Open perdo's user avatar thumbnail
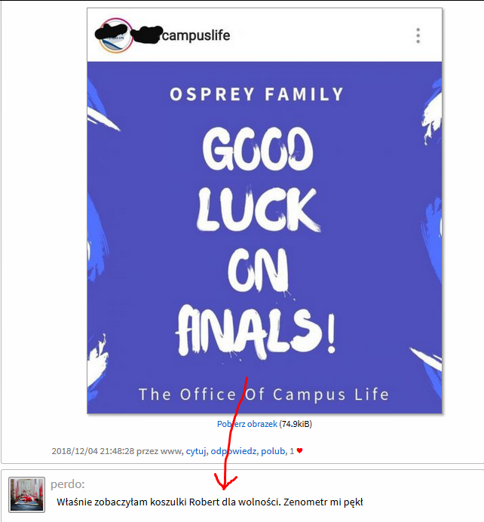Viewport: 484px width, 522px height. (x=26, y=494)
